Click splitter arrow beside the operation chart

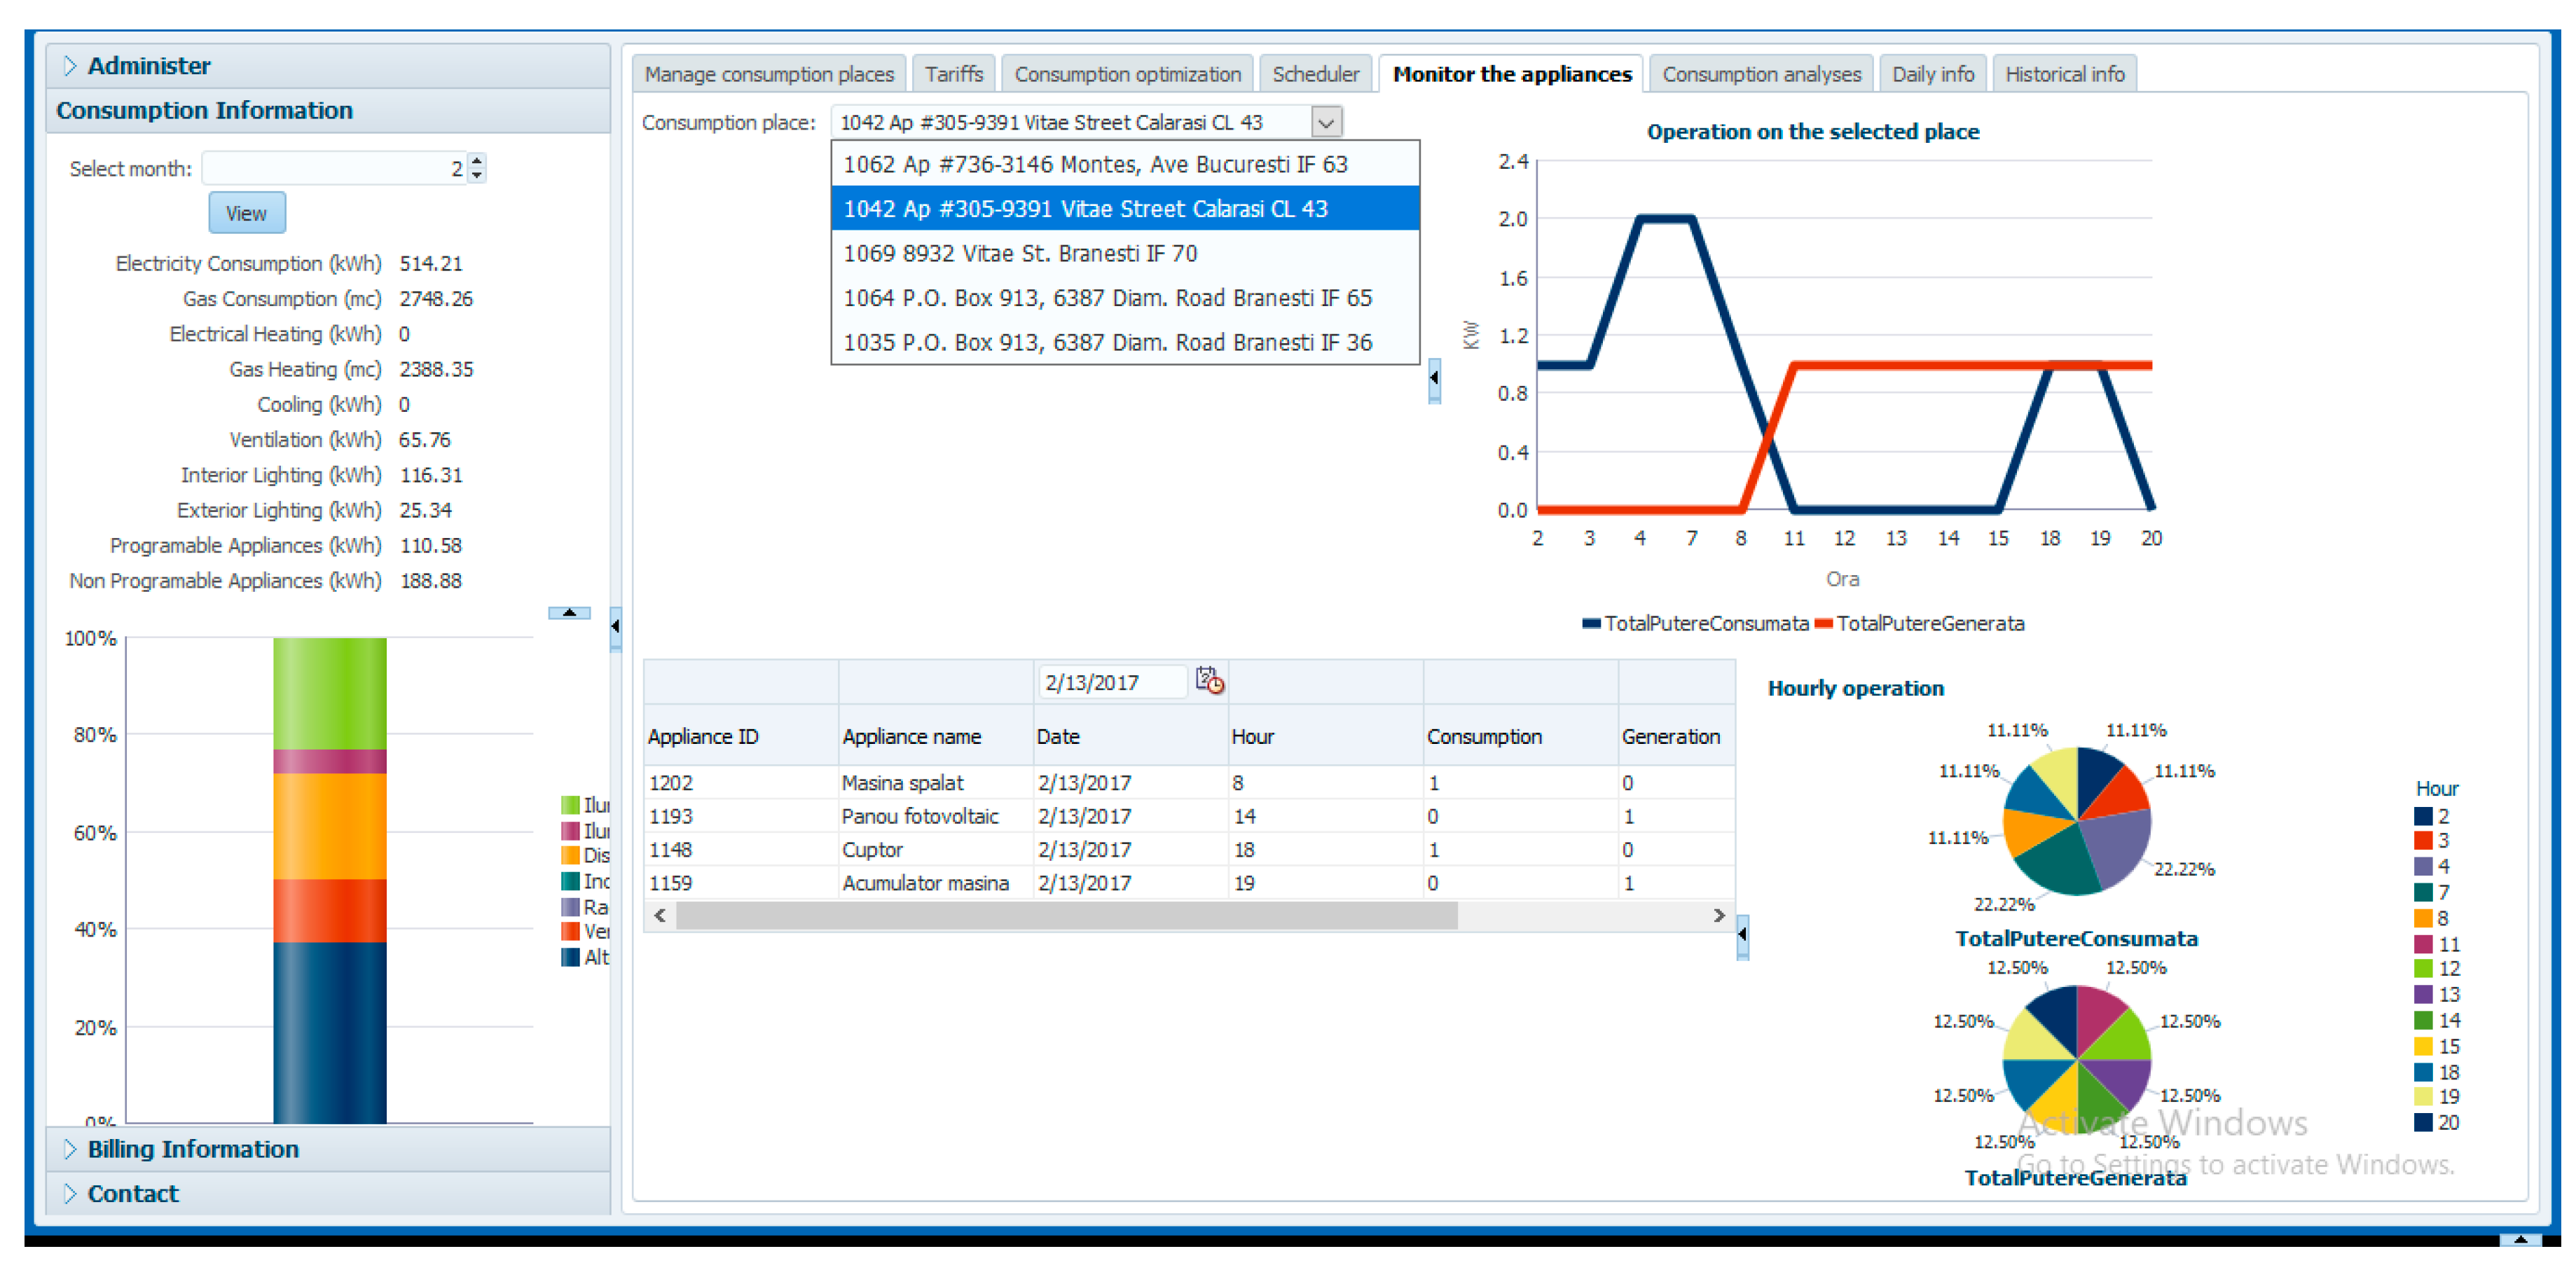click(1434, 378)
